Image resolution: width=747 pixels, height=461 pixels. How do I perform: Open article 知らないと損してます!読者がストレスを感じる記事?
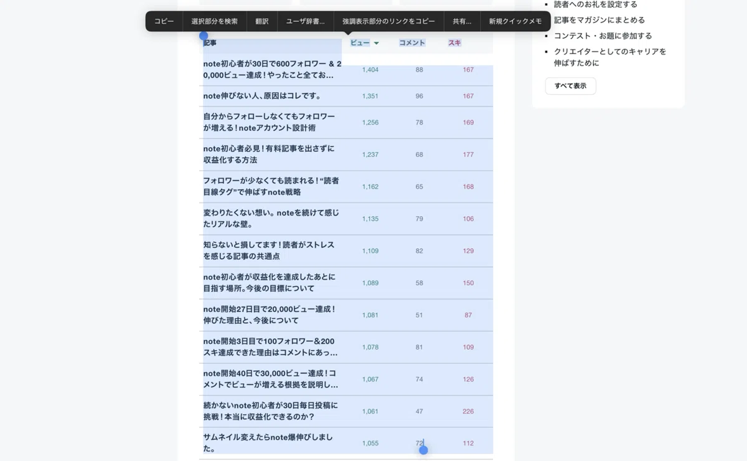point(269,250)
